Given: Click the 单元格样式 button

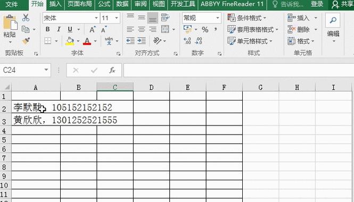Looking at the screenshot, I should 250,41.
